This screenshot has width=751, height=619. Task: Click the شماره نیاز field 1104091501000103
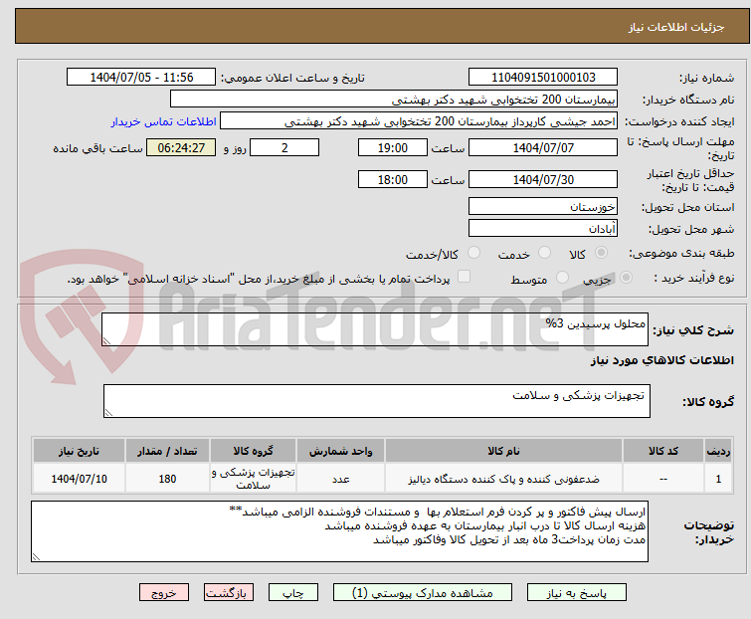click(x=543, y=78)
